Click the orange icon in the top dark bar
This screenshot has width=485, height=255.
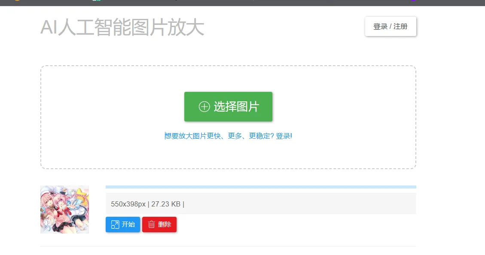pos(17,0)
